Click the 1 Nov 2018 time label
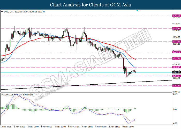 pyautogui.click(x=6, y=127)
